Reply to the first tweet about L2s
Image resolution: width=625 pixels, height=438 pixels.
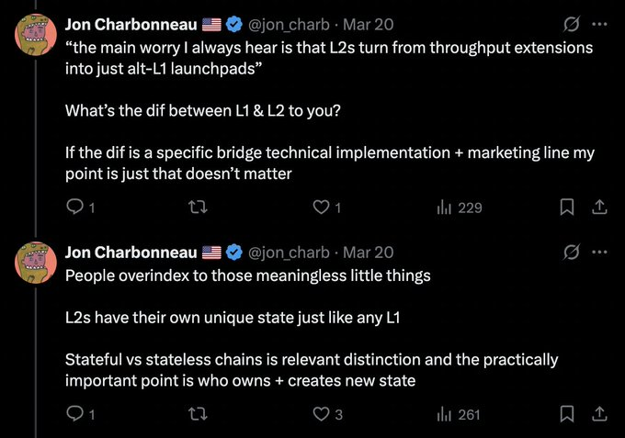[x=75, y=208]
